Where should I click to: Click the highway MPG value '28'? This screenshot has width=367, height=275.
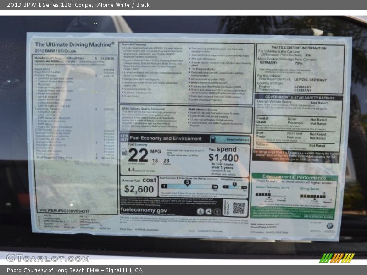166,160
